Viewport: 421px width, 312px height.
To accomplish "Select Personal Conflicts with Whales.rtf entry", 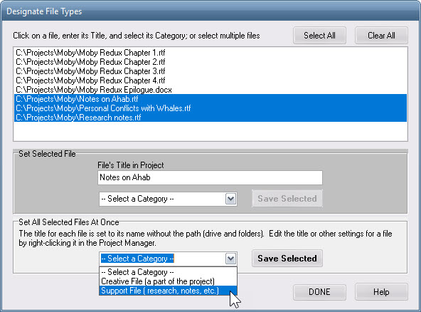I will coord(210,108).
